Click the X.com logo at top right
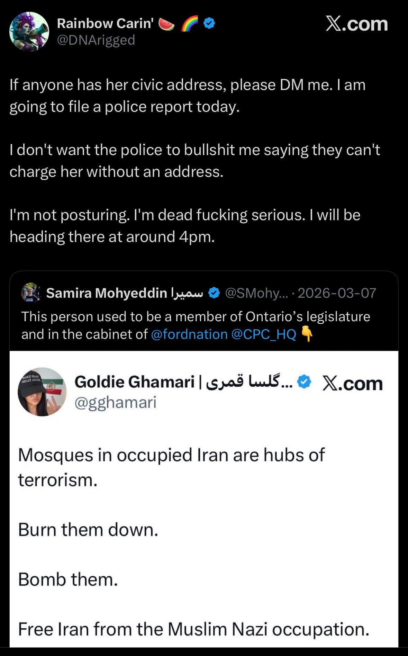The image size is (408, 656). [357, 24]
